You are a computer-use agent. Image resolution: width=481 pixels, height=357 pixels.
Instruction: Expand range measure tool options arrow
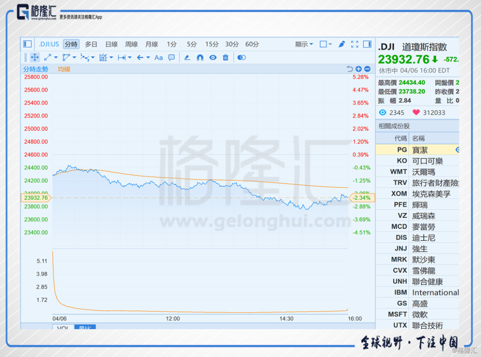129,57
